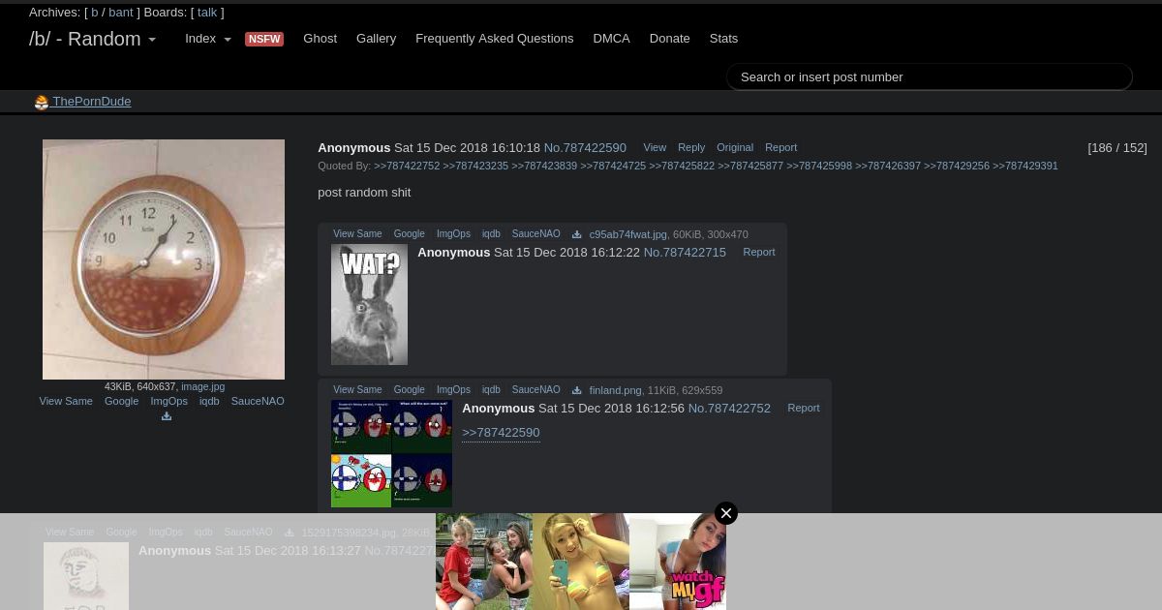This screenshot has width=1162, height=610.
Task: Click ThePornDude sponsor link
Action: [x=91, y=102]
